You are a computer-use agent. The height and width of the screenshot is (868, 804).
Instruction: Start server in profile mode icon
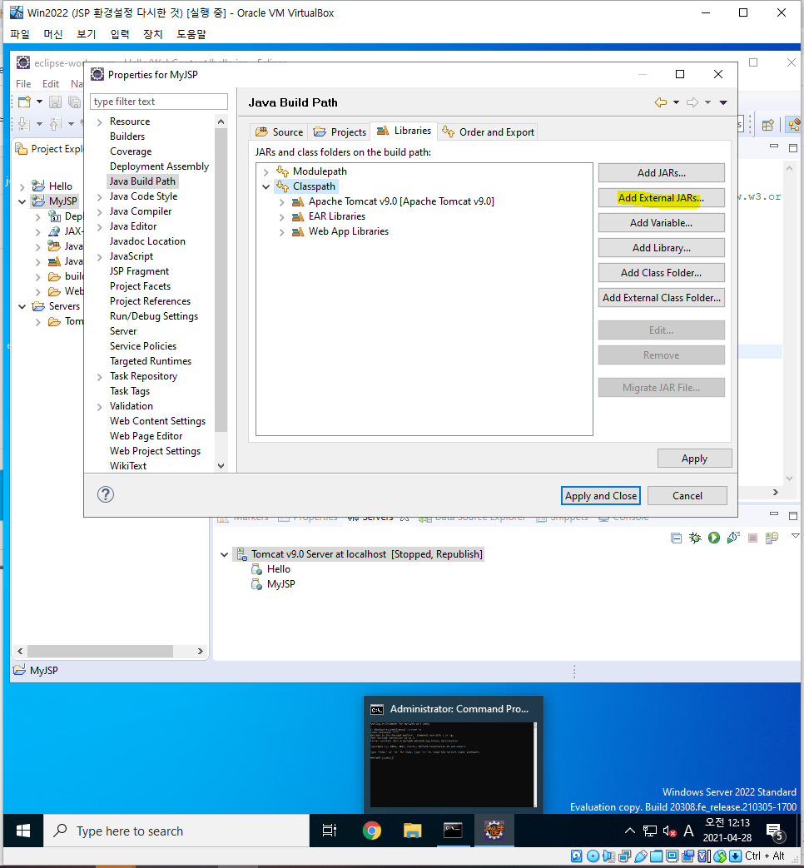733,538
